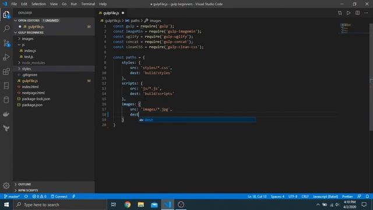Change encoding via UTF-8 indicator
Image resolution: width=373 pixels, height=210 pixels.
coord(293,197)
